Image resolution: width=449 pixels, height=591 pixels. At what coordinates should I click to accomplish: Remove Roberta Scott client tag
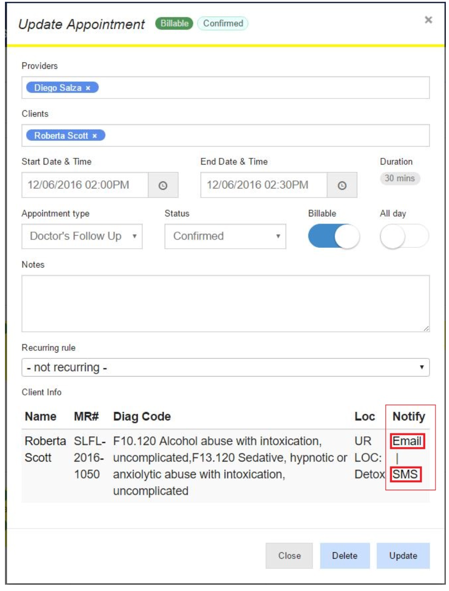coord(95,136)
